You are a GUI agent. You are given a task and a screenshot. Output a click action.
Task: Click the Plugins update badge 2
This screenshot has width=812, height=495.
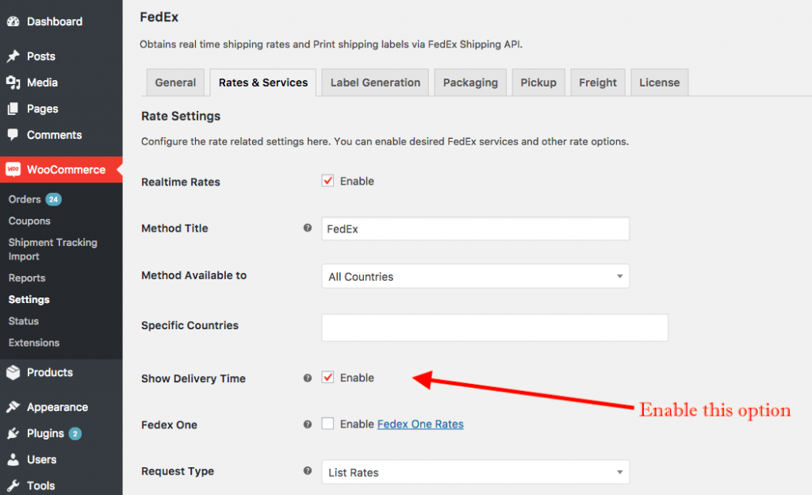[x=75, y=433]
